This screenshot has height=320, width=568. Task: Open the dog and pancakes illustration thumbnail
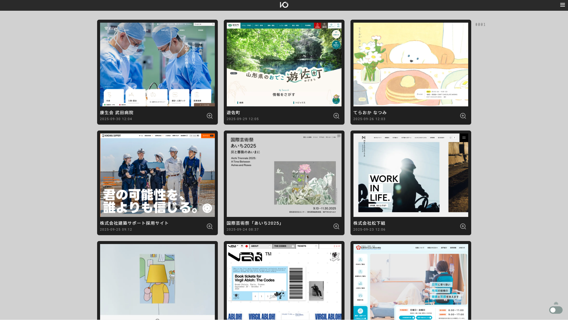tap(411, 64)
